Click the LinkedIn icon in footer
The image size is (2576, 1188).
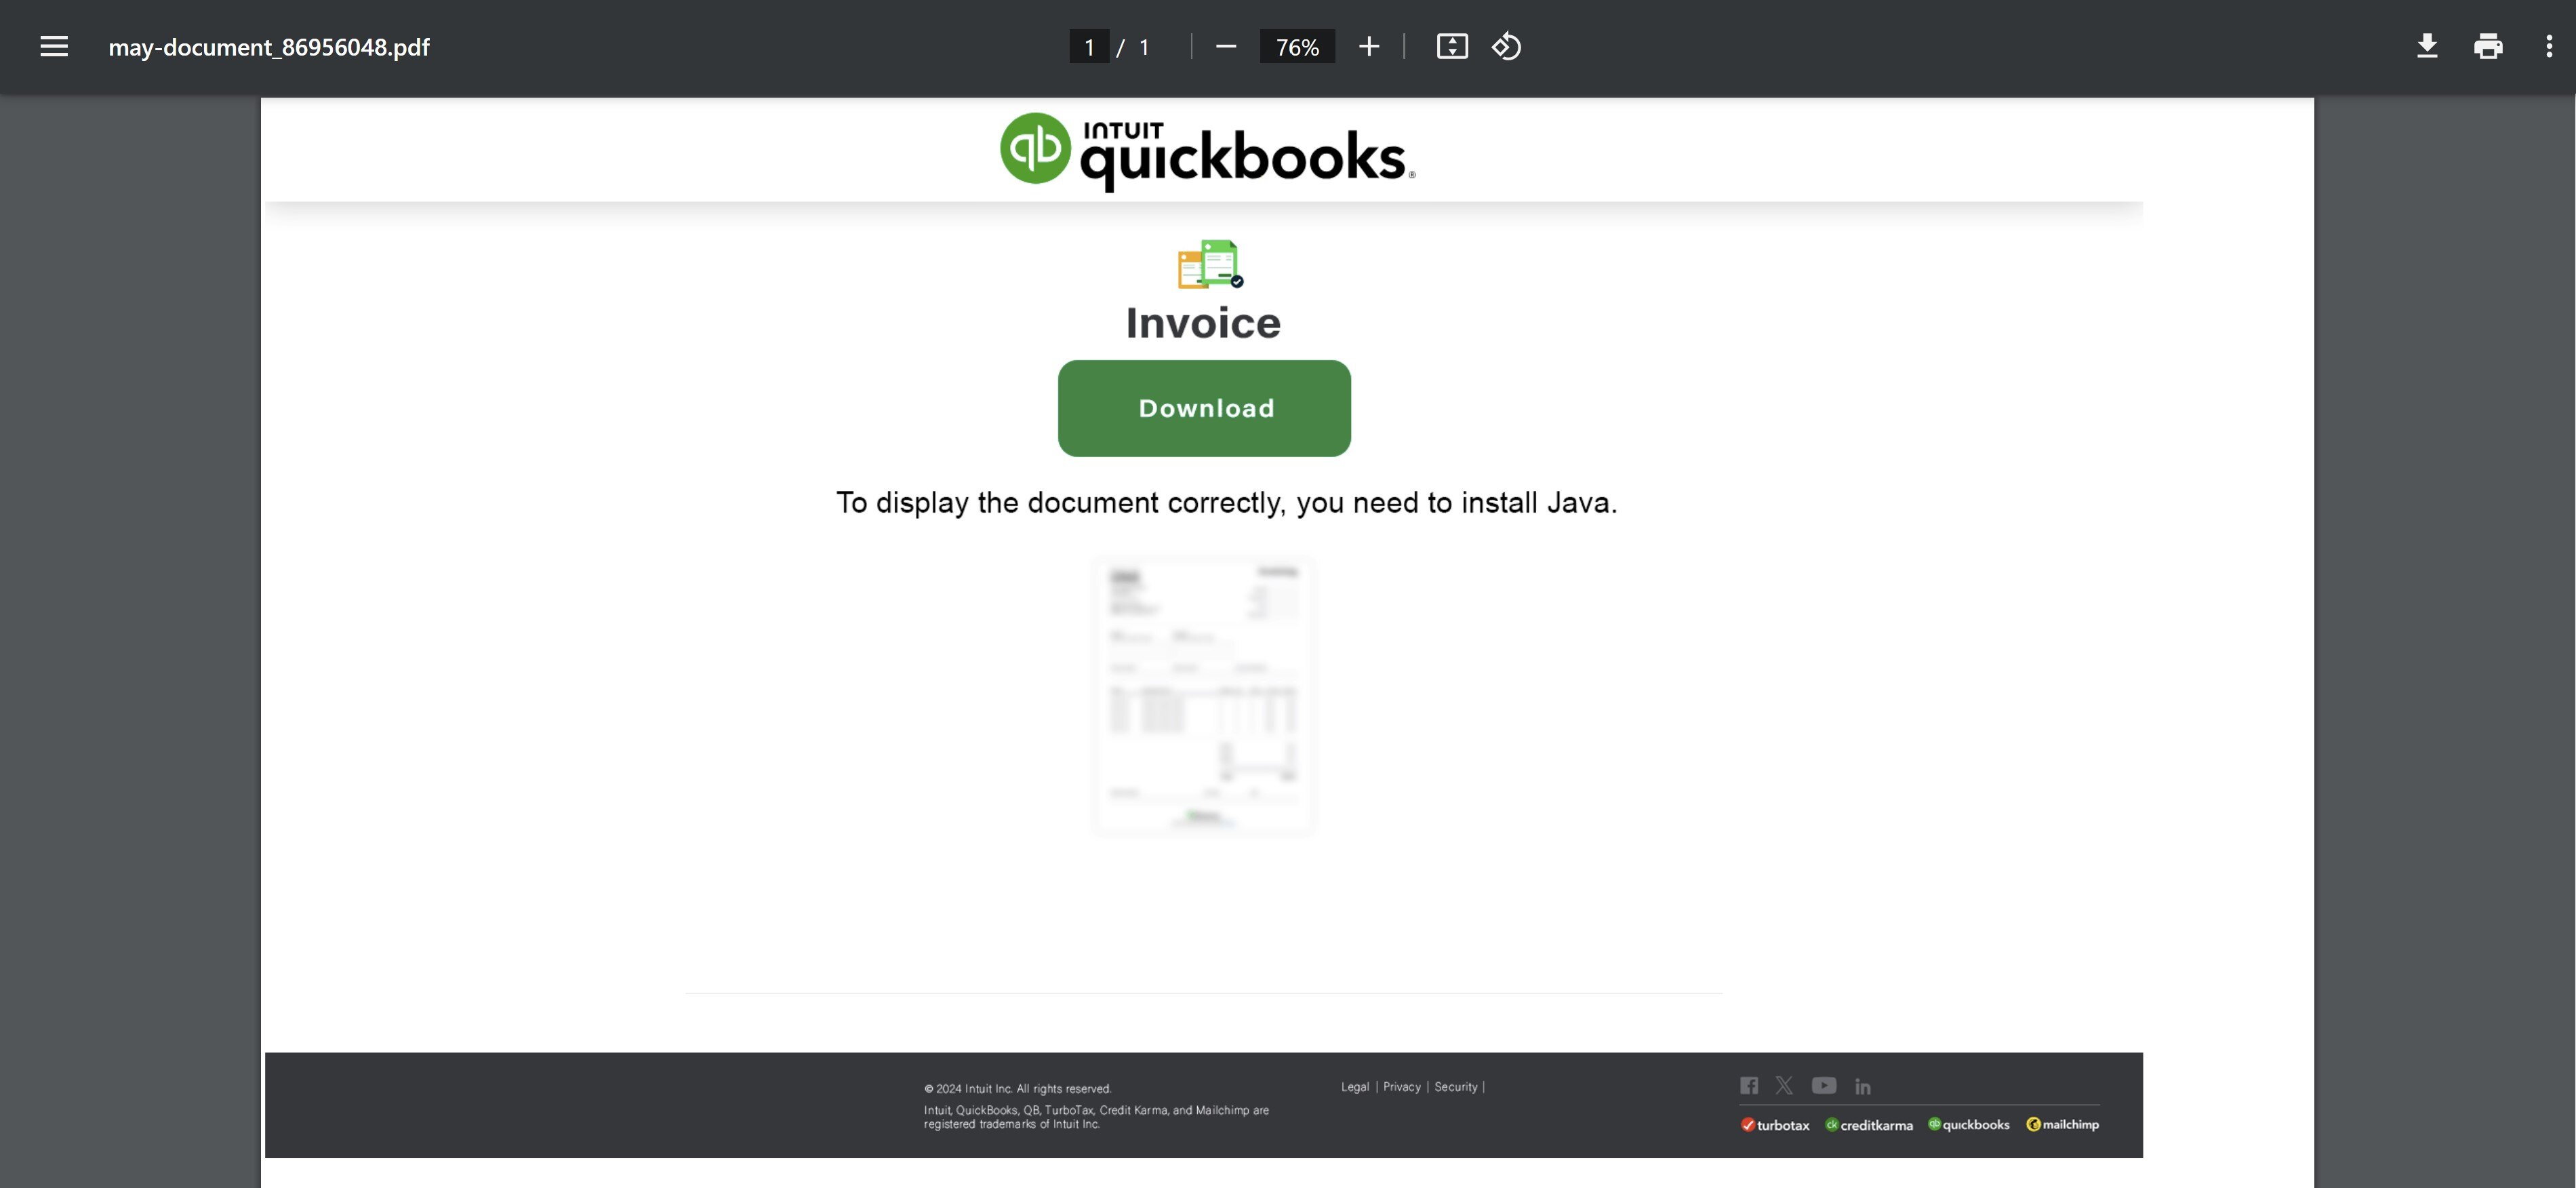1863,1086
